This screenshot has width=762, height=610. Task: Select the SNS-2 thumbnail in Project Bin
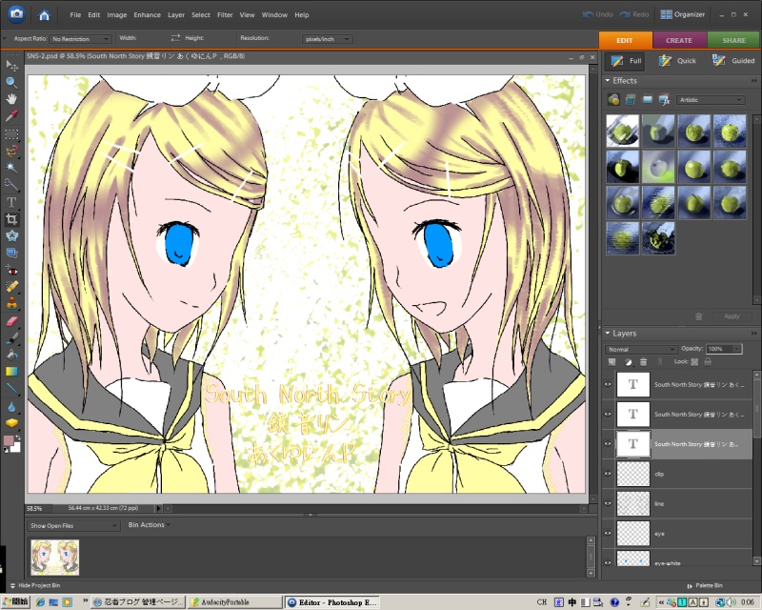click(x=54, y=558)
